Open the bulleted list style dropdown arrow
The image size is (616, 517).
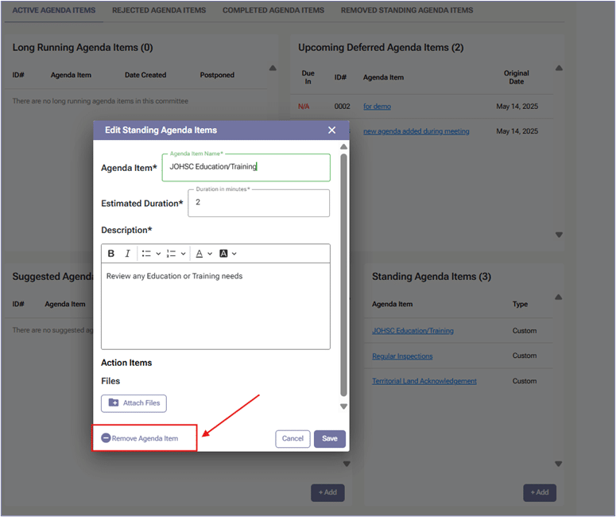tap(158, 254)
